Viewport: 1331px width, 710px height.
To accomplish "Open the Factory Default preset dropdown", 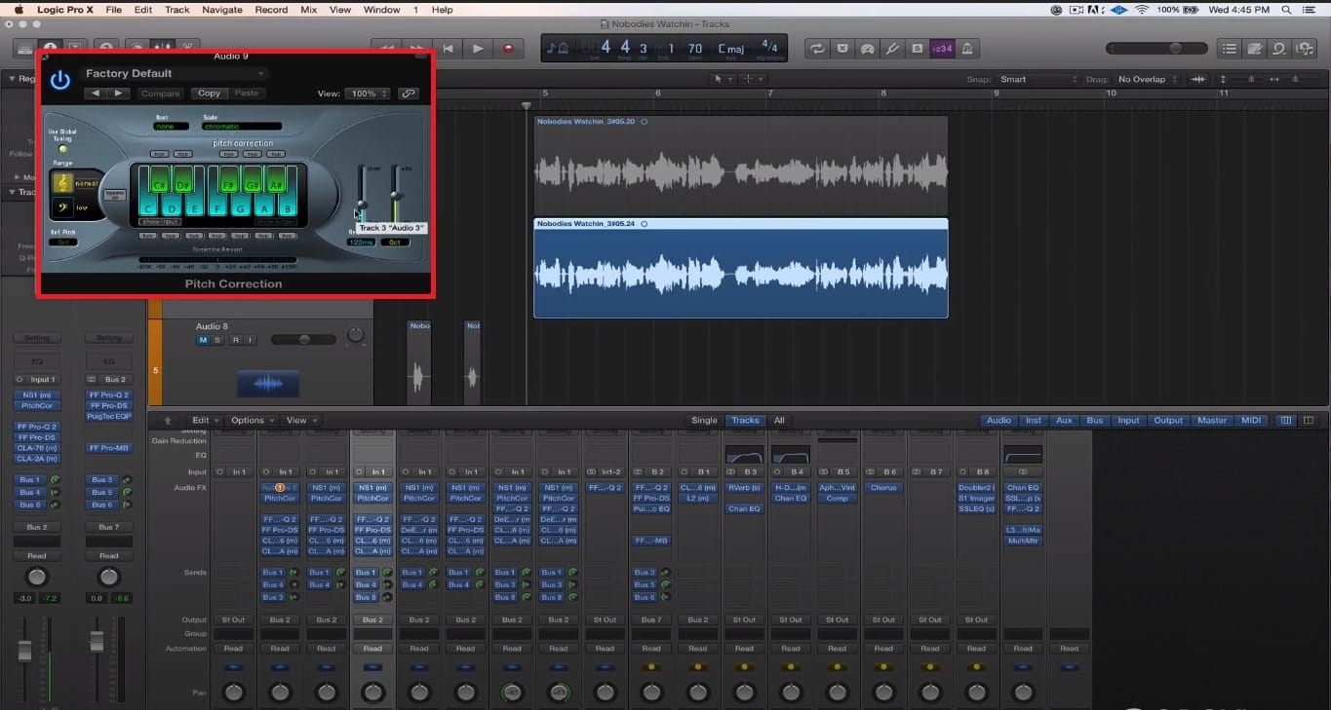I will [x=176, y=73].
